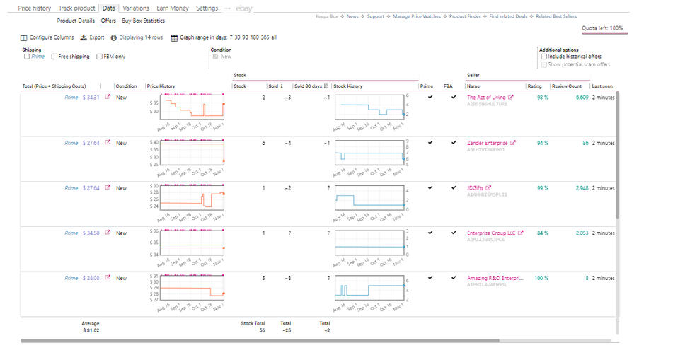Open external link icon for Enterprise Group LLC
Viewport: 673px width, 355px height.
[x=523, y=233]
